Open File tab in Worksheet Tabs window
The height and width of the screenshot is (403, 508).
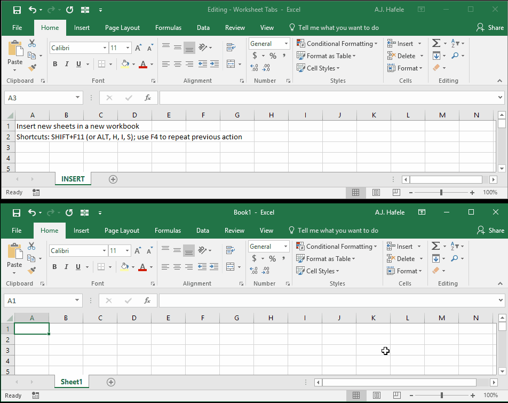[x=17, y=28]
